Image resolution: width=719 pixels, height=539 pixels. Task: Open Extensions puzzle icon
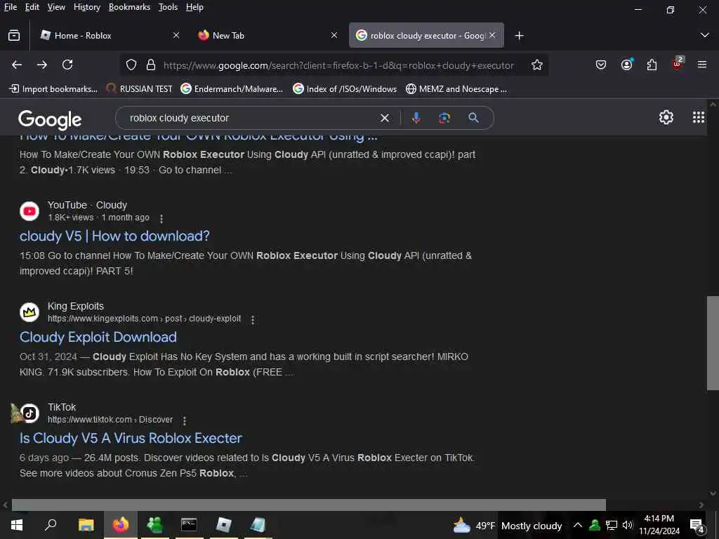652,65
